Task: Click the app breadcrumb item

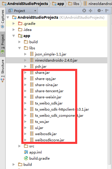Action: tap(58, 4)
